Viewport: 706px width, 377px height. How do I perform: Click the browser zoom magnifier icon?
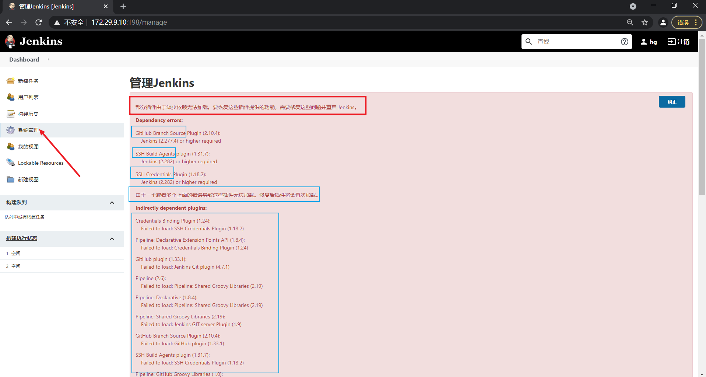[630, 22]
